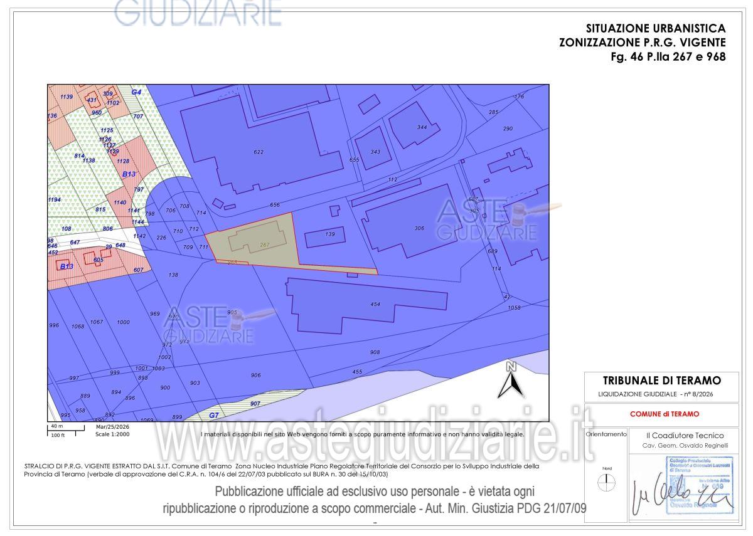753x536 pixels.
Task: Click the Nord compass circle under Orientamento
Action: coord(607,483)
